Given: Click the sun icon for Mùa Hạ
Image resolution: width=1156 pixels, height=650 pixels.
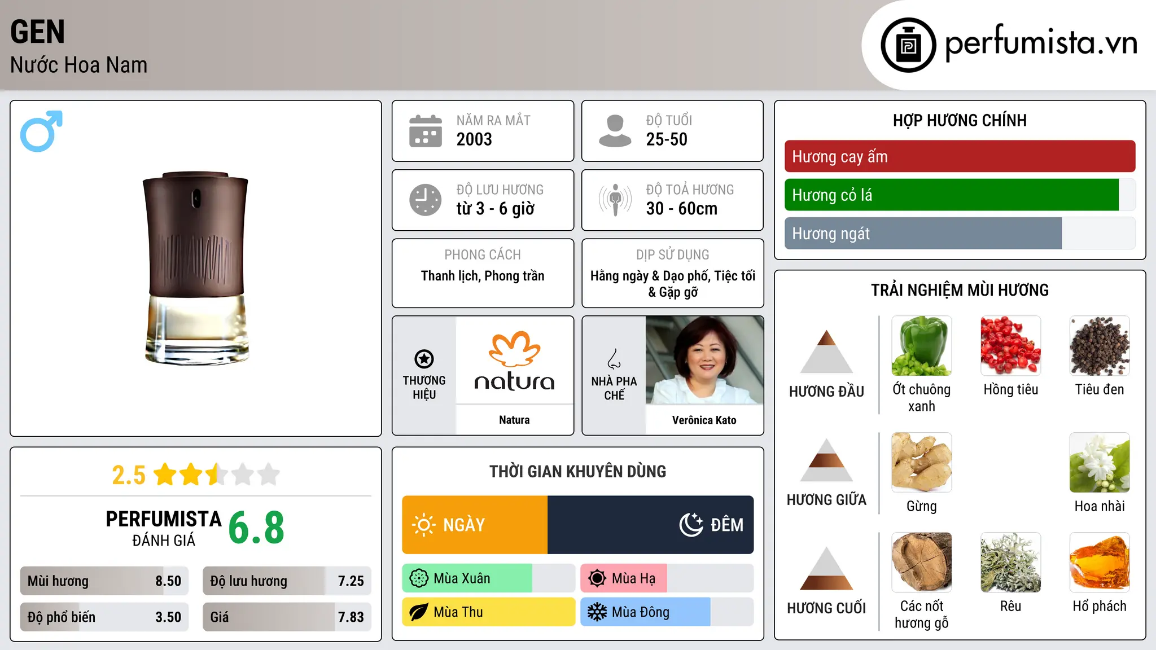Looking at the screenshot, I should [x=597, y=578].
